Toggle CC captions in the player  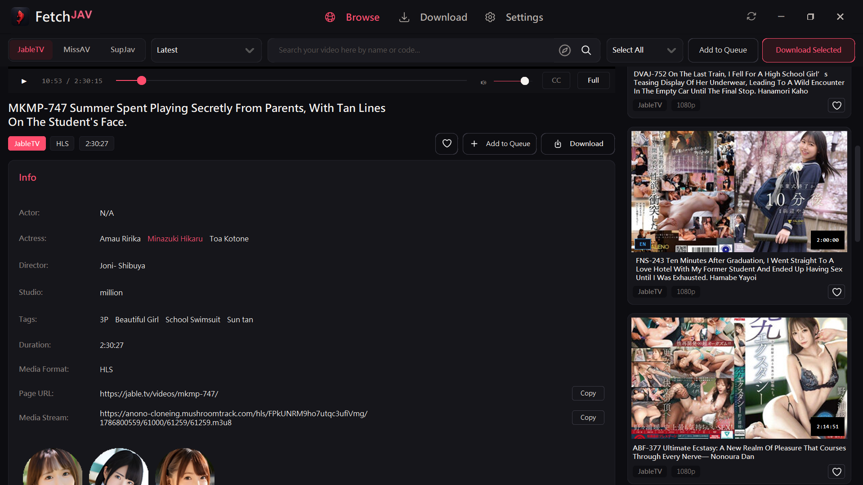point(556,80)
